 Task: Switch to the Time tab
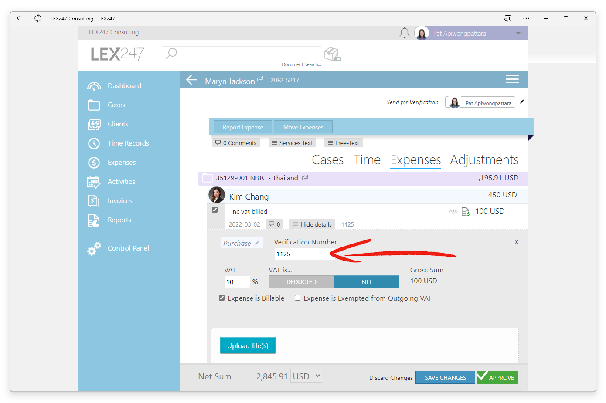pyautogui.click(x=367, y=160)
